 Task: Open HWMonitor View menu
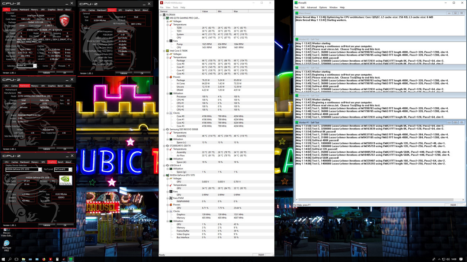(168, 7)
